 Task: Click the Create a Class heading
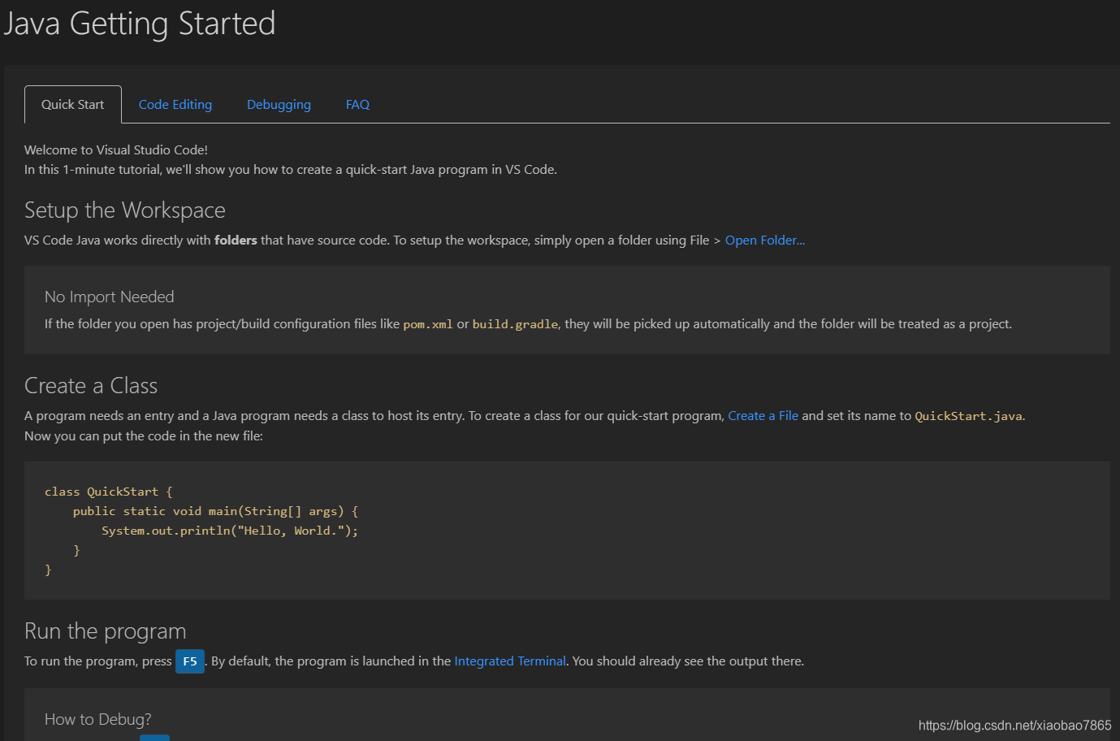[91, 386]
